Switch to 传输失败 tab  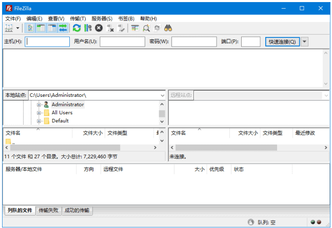coord(48,210)
